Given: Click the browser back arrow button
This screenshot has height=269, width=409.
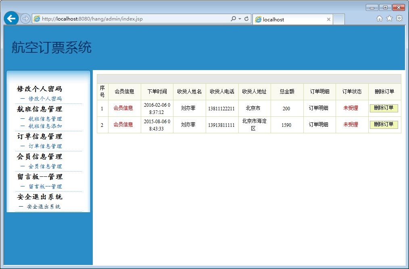Looking at the screenshot, I should click(x=11, y=19).
